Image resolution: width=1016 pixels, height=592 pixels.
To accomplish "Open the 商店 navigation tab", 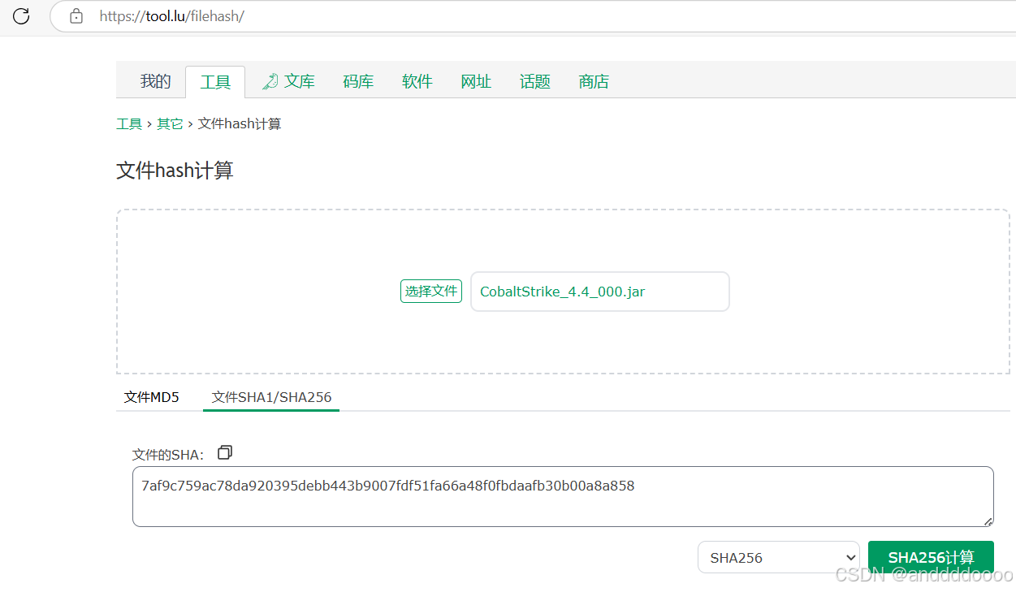I will tap(594, 81).
